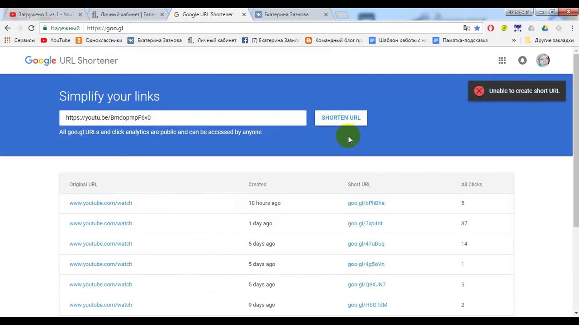579x325 pixels.
Task: Dismiss the red X error icon
Action: [x=479, y=91]
